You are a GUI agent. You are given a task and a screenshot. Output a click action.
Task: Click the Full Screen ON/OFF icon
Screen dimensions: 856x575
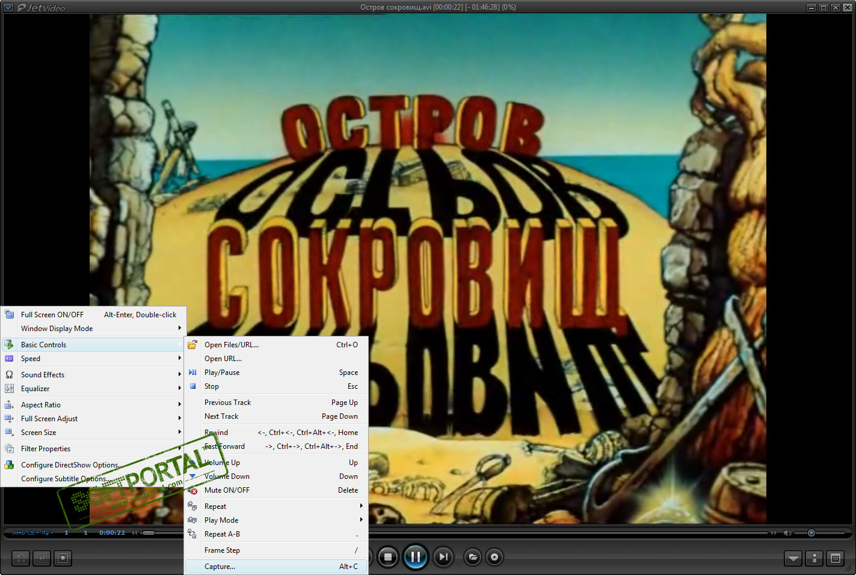[9, 314]
